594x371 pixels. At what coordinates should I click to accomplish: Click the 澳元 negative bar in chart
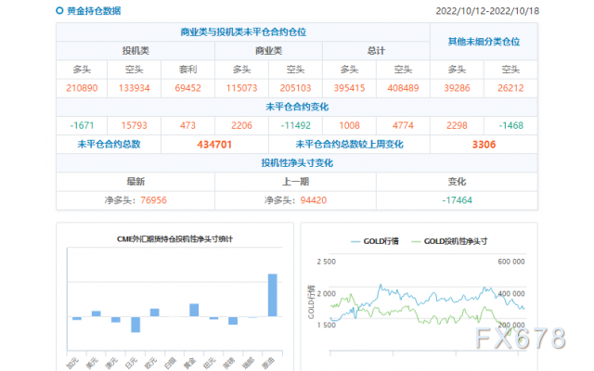[115, 320]
